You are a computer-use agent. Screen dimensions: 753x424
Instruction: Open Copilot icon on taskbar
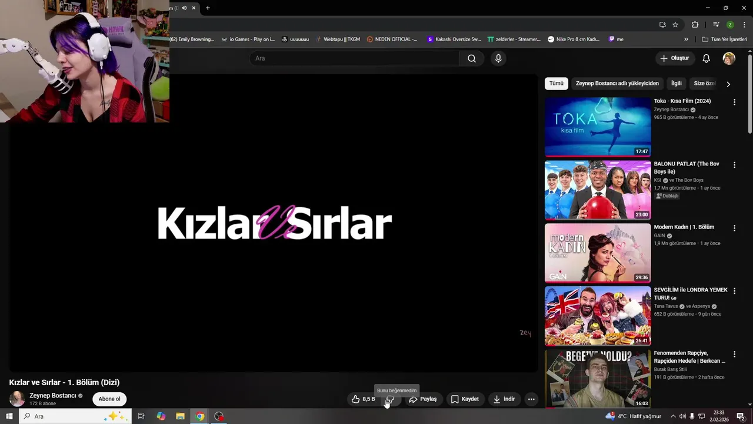[161, 416]
